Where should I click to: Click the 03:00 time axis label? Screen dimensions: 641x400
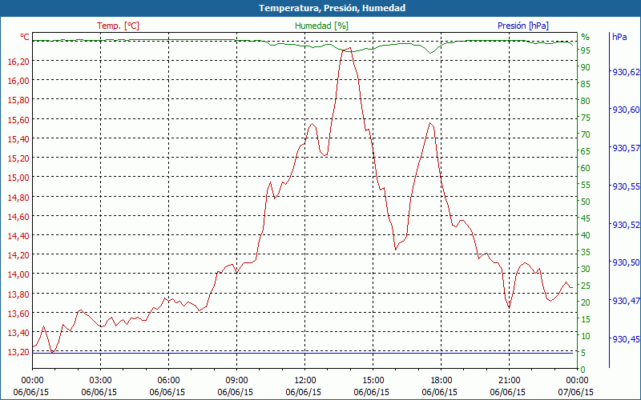[x=101, y=381]
